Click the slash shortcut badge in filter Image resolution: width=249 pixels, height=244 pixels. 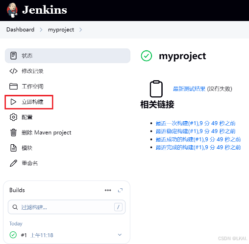click(x=118, y=207)
